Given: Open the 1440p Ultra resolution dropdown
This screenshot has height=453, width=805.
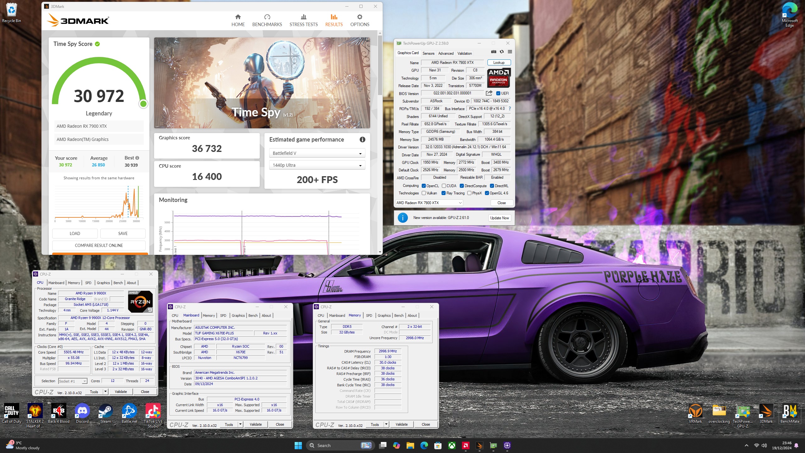Looking at the screenshot, I should [317, 165].
